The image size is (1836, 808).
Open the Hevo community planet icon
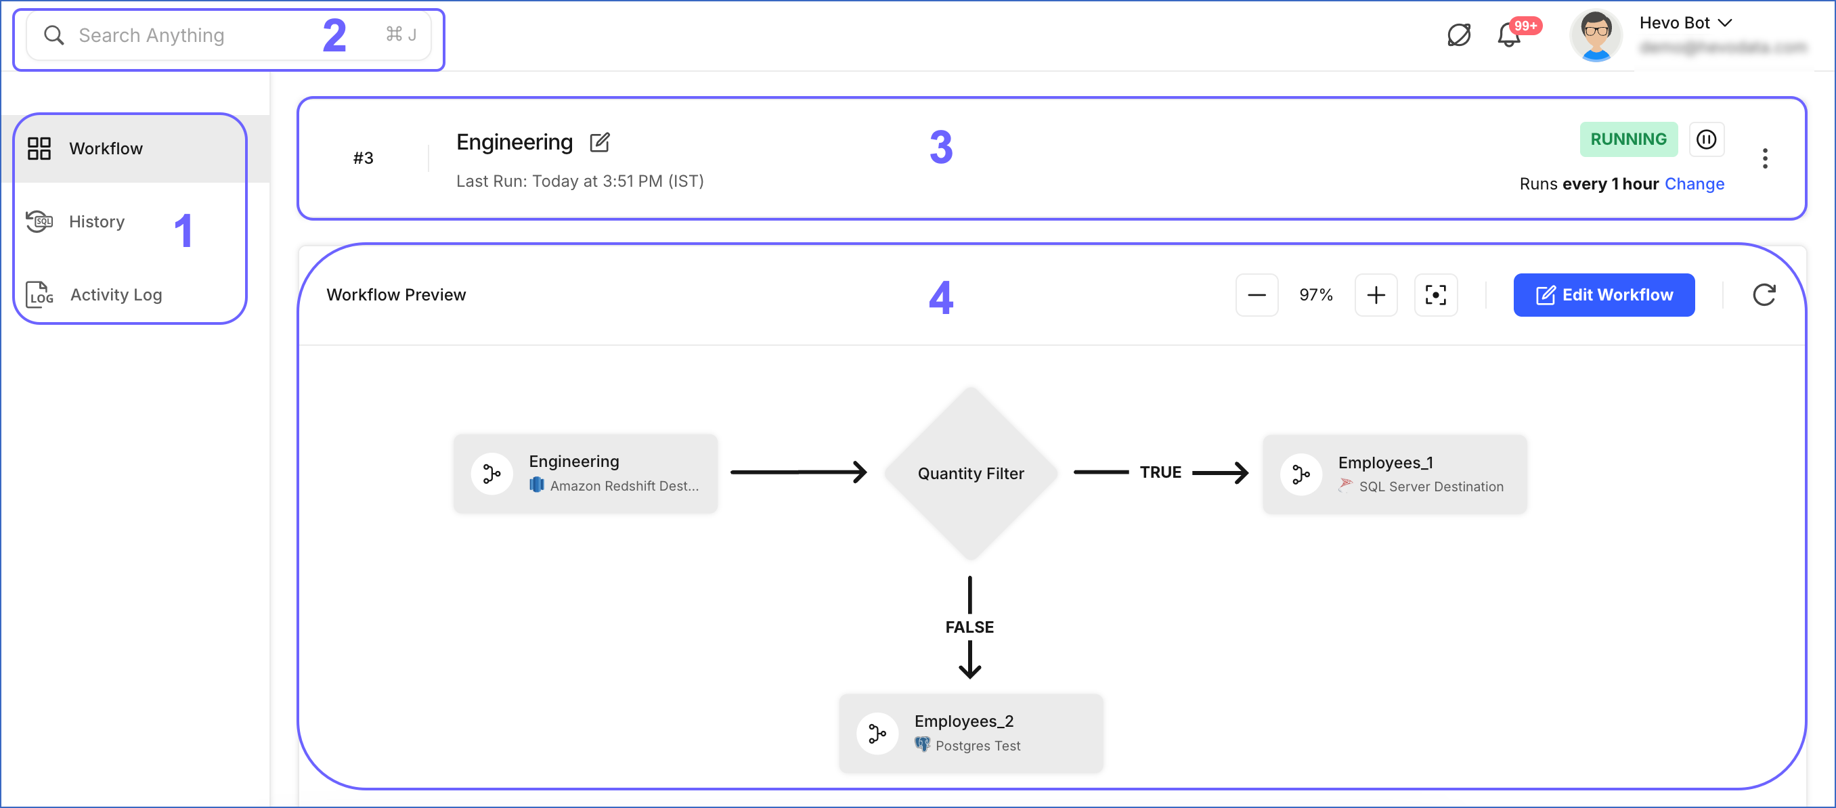[1459, 35]
